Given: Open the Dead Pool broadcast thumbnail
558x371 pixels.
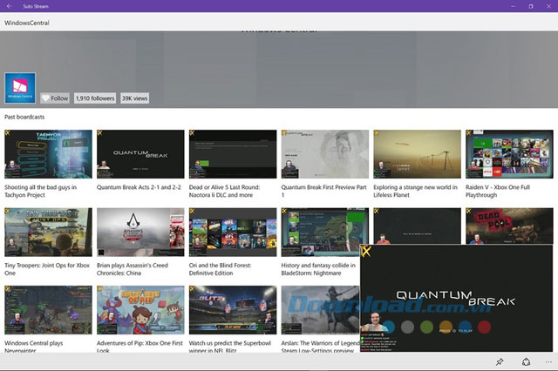Looking at the screenshot, I should click(509, 226).
